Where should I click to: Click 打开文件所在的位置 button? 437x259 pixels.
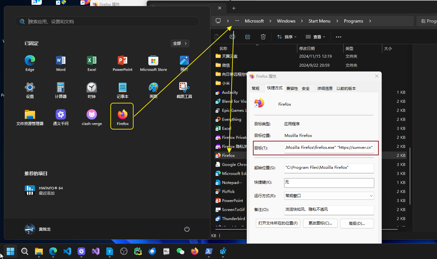pos(278,223)
